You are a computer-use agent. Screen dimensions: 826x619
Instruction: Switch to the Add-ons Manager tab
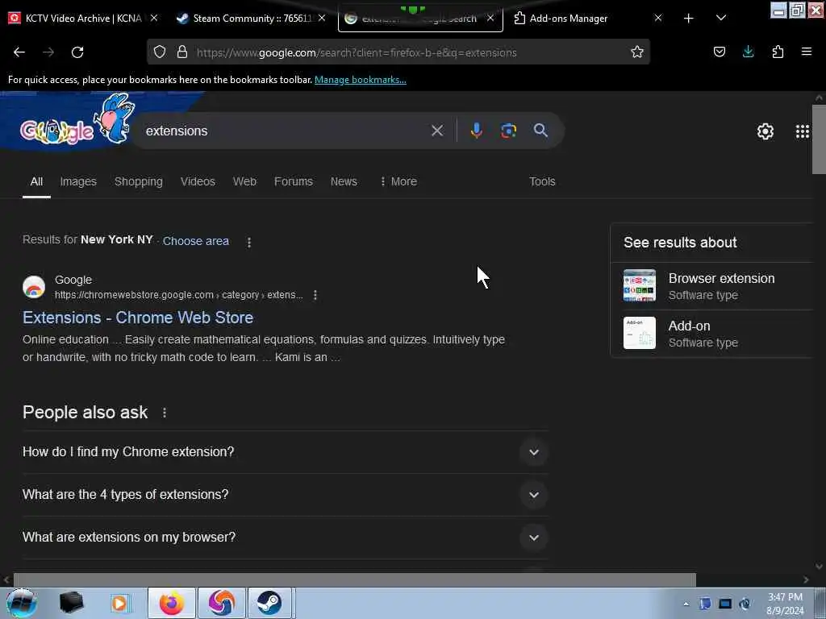(568, 19)
